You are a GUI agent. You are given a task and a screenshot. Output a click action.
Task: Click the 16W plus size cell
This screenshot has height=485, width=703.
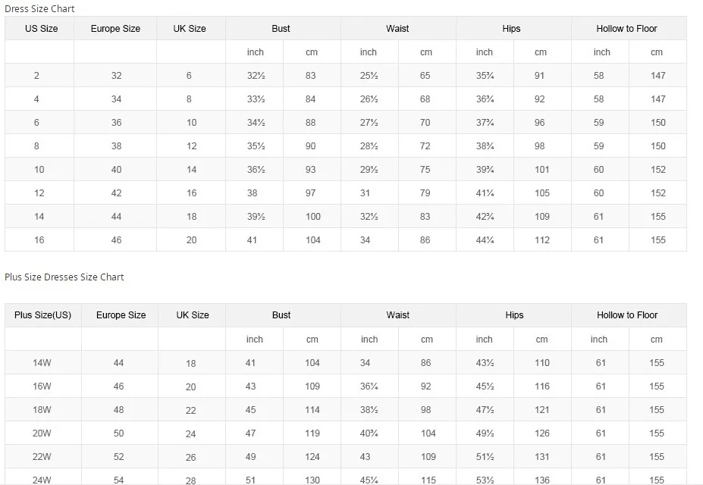42,386
